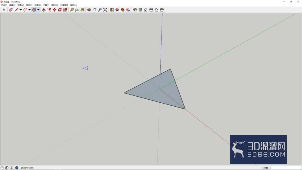The height and width of the screenshot is (170, 302).
Task: Select the Move tool
Action: pyautogui.click(x=55, y=10)
